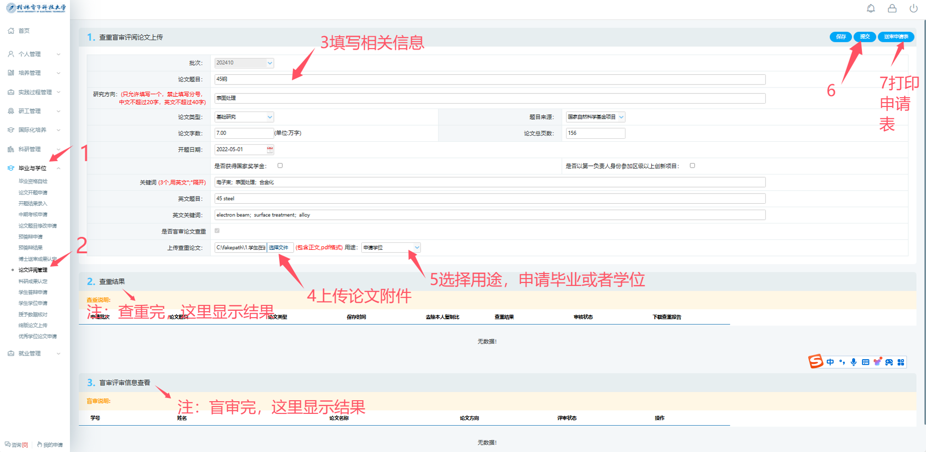Click the 首页 home icon in sidebar
926x452 pixels.
11,31
